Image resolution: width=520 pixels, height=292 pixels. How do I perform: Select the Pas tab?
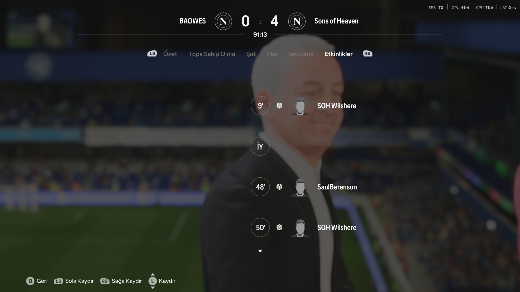272,54
